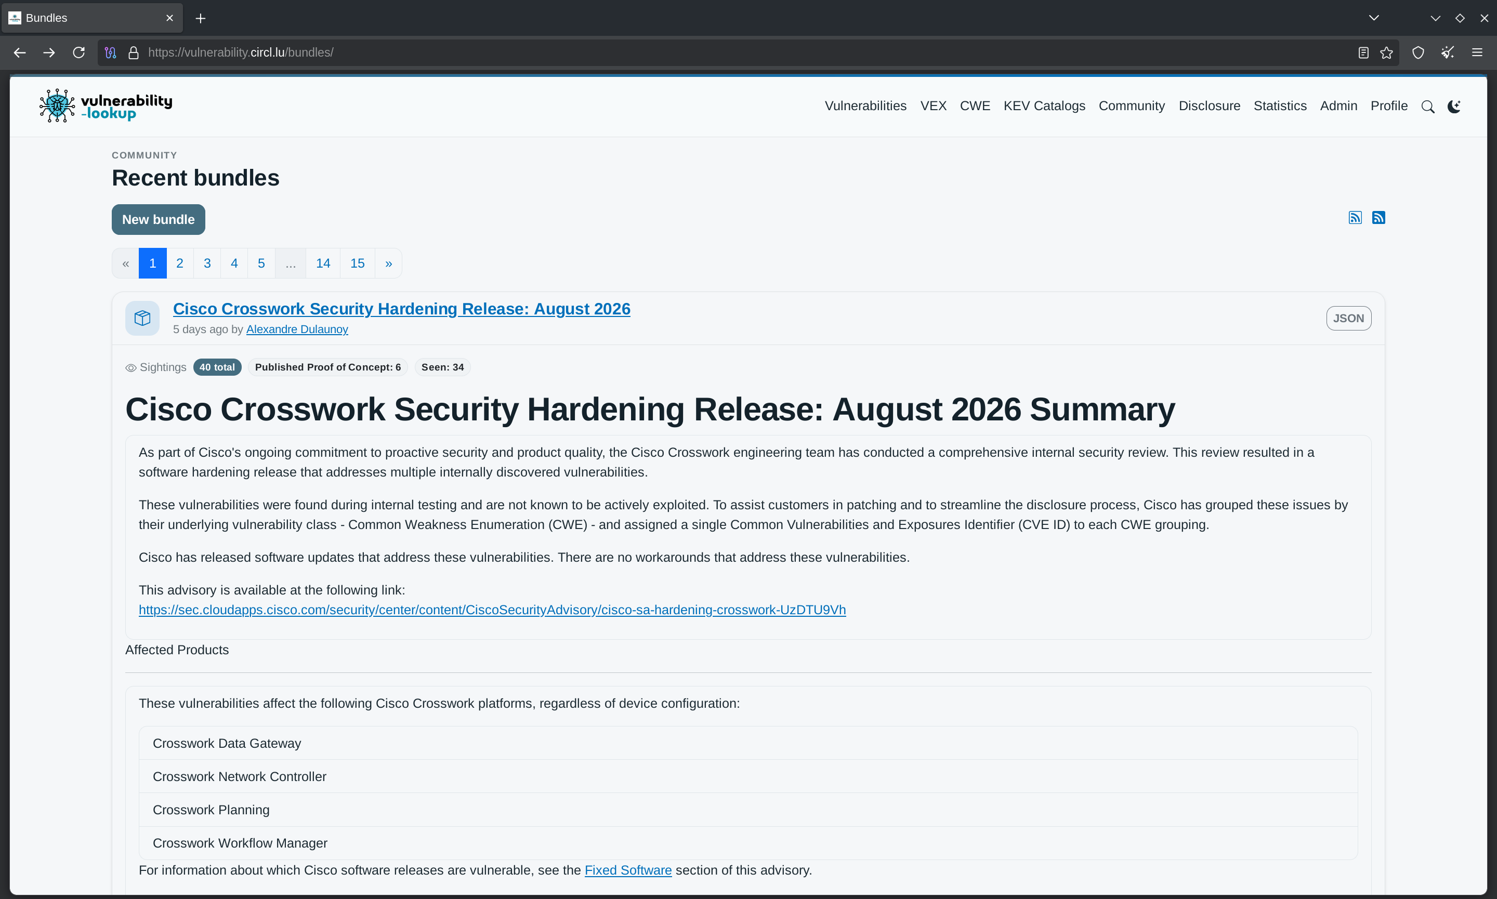Open the Vulnerabilities menu
This screenshot has width=1497, height=899.
click(x=865, y=106)
